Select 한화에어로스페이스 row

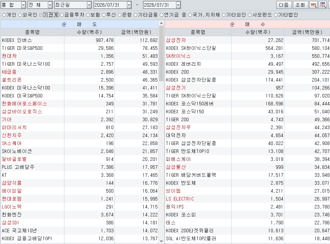(80, 104)
